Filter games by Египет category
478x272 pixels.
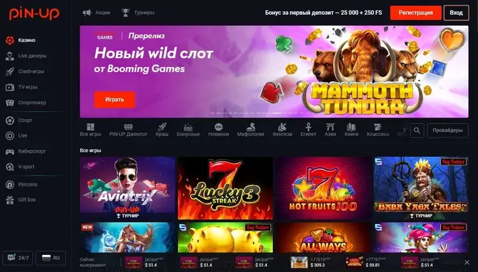(308, 130)
